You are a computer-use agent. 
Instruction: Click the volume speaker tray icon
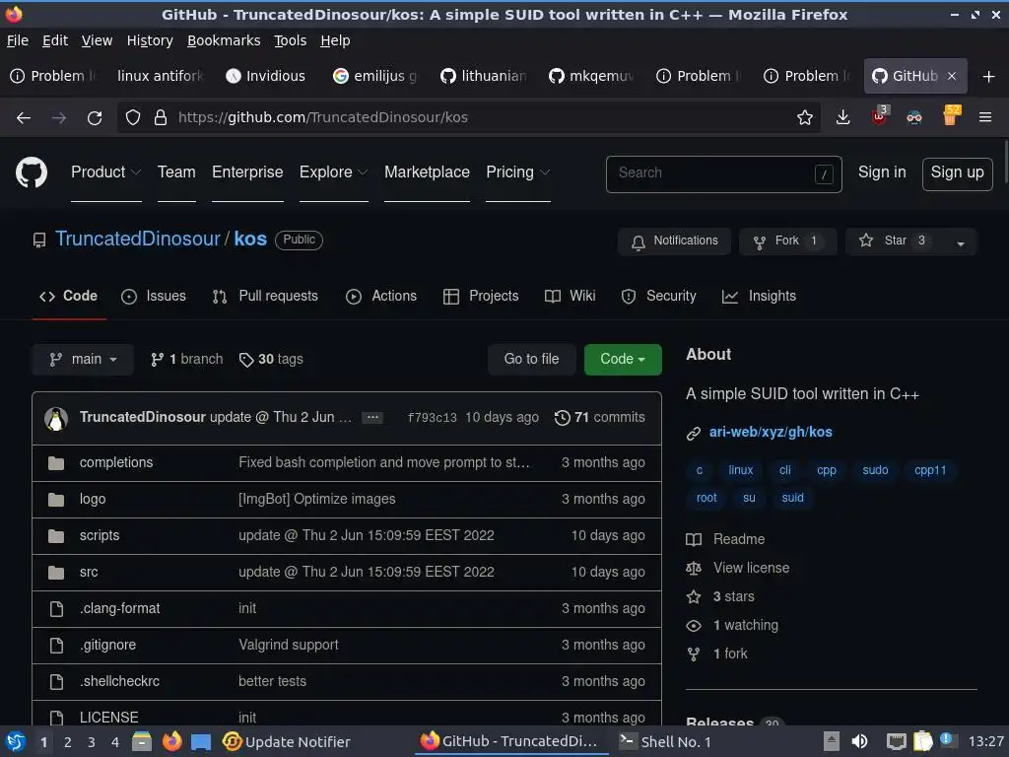point(859,741)
